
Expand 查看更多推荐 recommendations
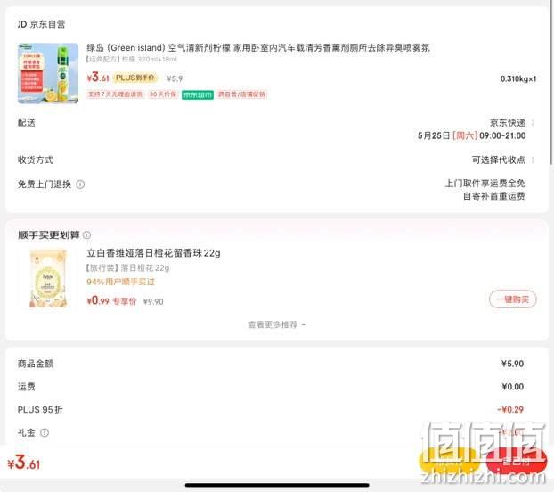pos(277,324)
